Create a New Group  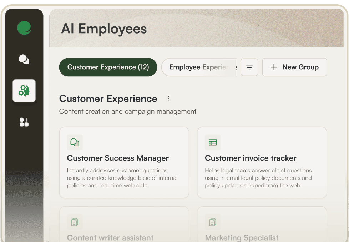tap(294, 67)
